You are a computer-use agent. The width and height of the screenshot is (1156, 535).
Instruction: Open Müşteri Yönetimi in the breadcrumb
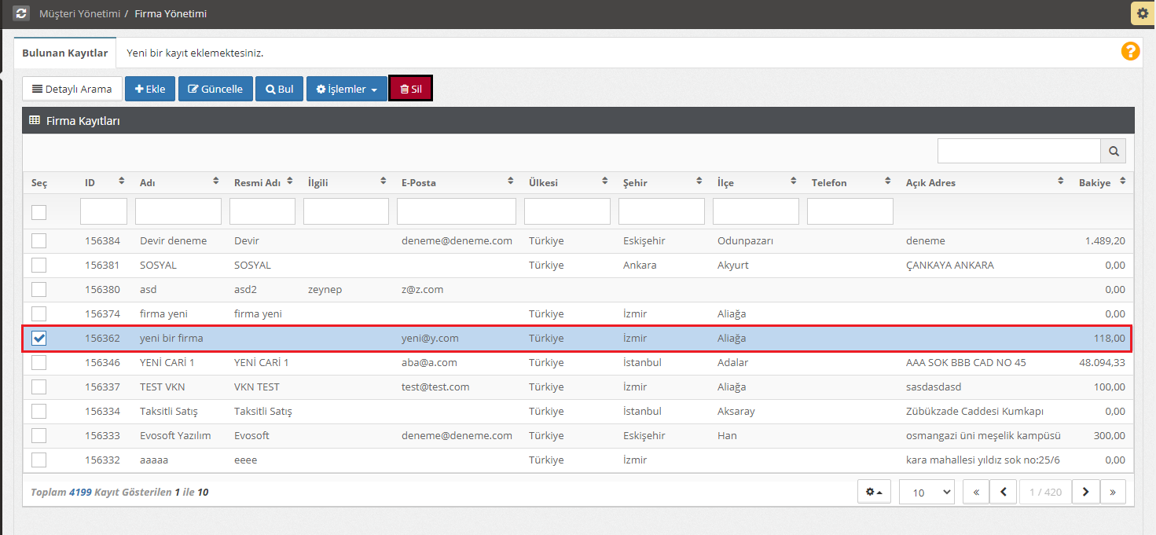click(79, 13)
